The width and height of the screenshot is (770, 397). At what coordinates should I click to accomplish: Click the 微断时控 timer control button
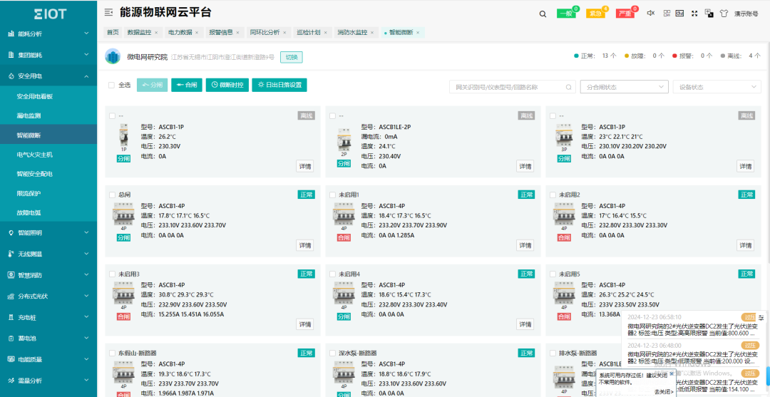(x=227, y=85)
